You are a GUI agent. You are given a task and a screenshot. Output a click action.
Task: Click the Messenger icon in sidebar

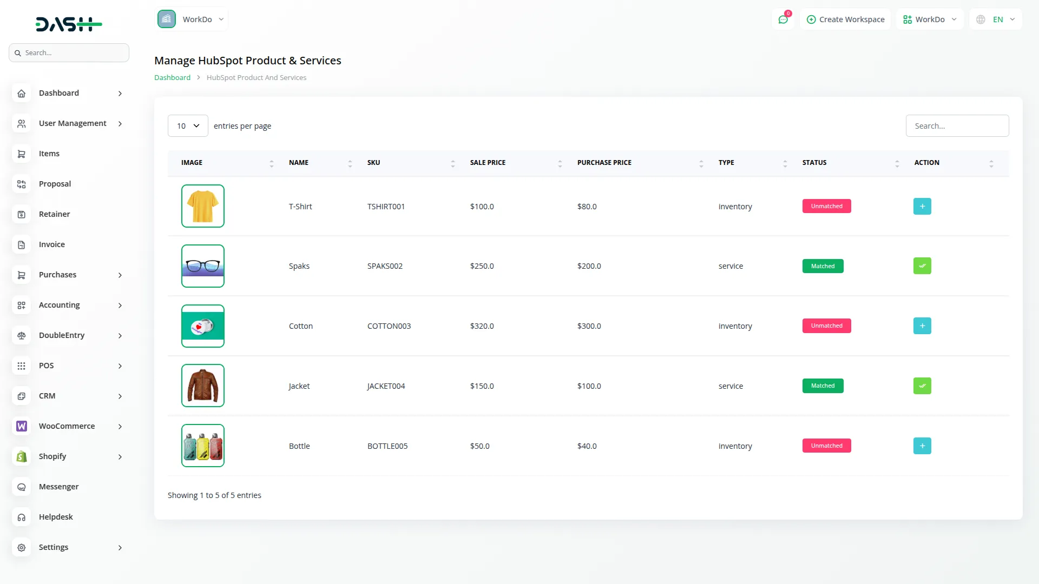coord(21,487)
